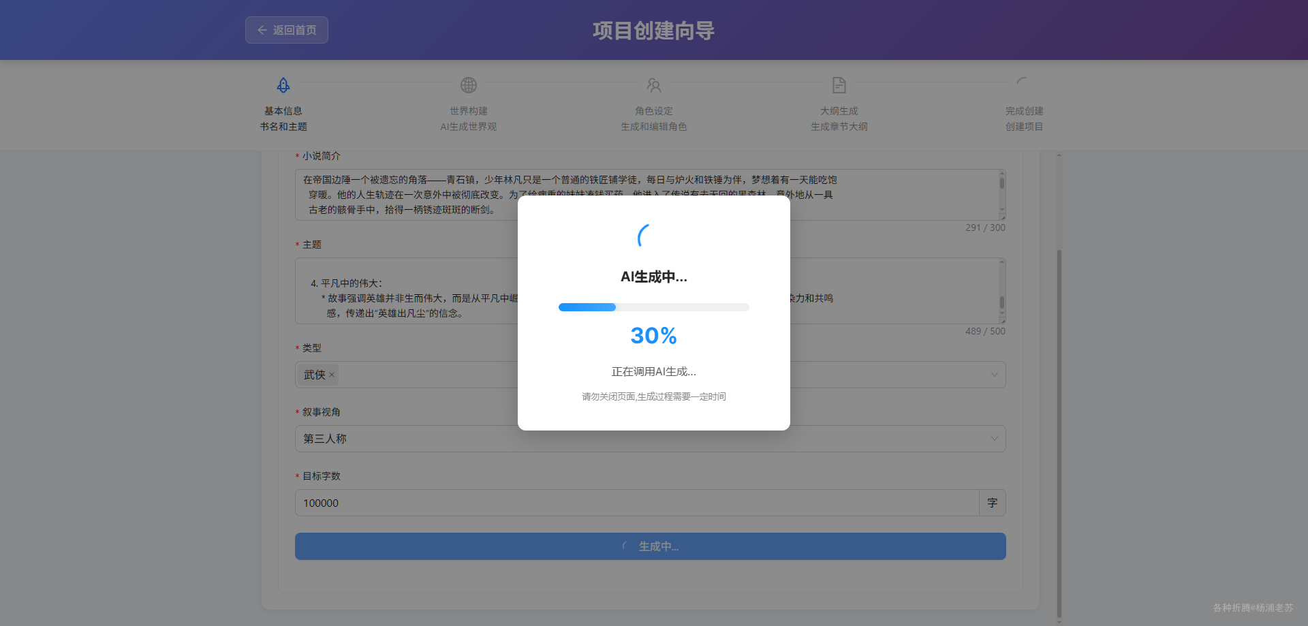Click the 正在调用AI生成... status text
Screen dimensions: 1308x626
tap(654, 372)
